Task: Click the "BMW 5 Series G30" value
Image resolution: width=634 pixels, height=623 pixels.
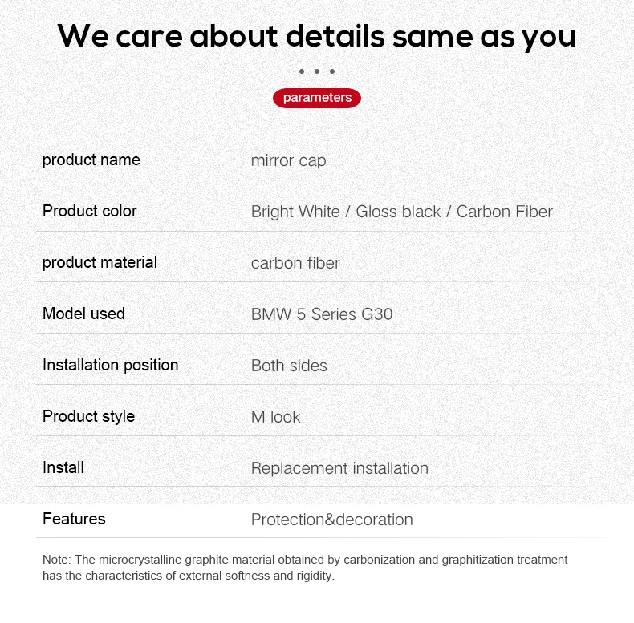Action: click(322, 314)
